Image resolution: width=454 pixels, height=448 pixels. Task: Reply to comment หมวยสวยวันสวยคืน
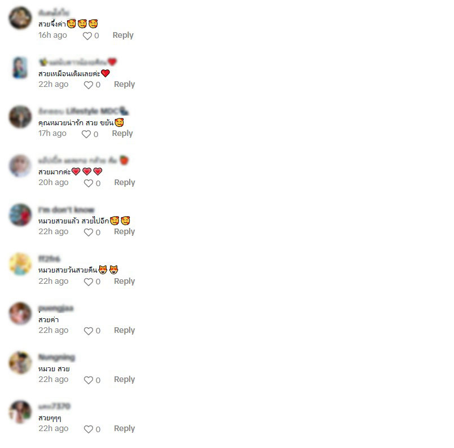click(124, 281)
